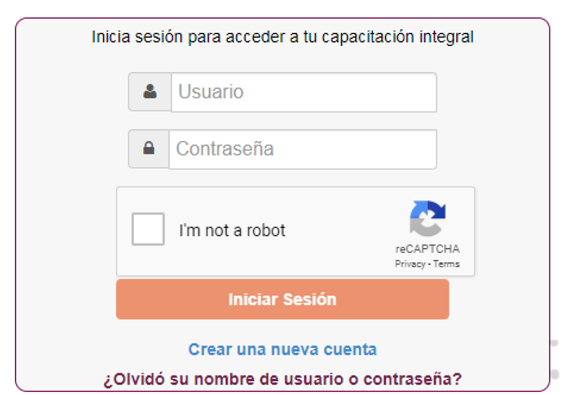The height and width of the screenshot is (395, 568).
Task: Click the user silhouette icon beside Usuario
Action: (x=150, y=91)
